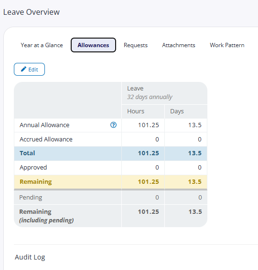Open the Attachments tab

[179, 45]
